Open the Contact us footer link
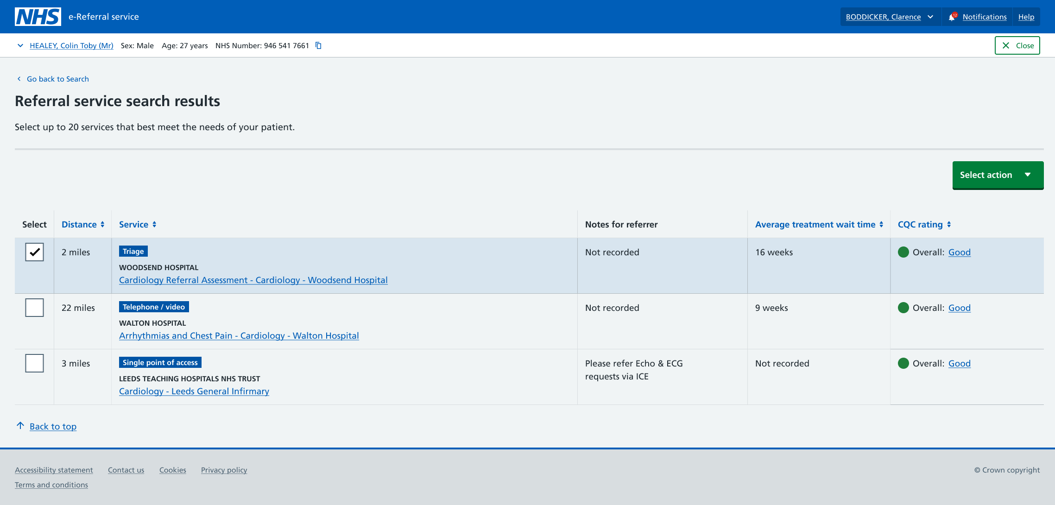Image resolution: width=1055 pixels, height=505 pixels. (126, 470)
